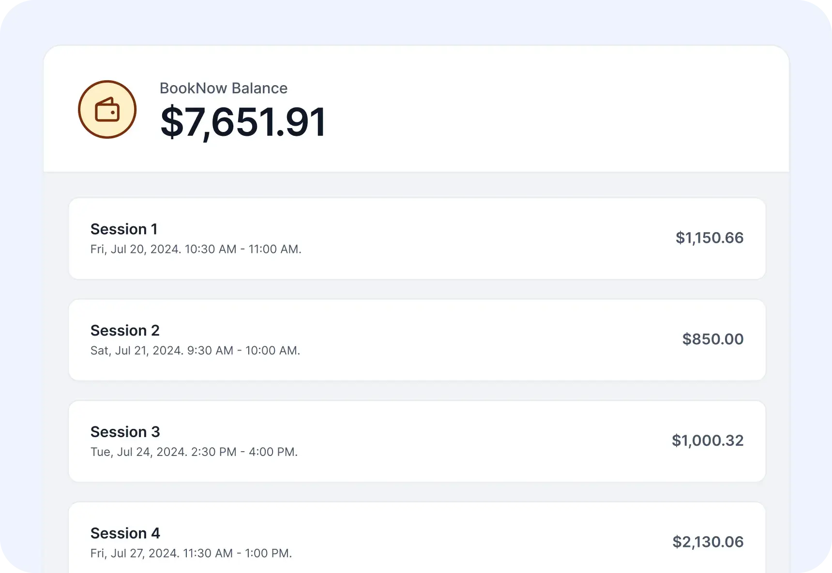The width and height of the screenshot is (832, 573).
Task: Click the $1,150.66 amount
Action: tap(709, 238)
